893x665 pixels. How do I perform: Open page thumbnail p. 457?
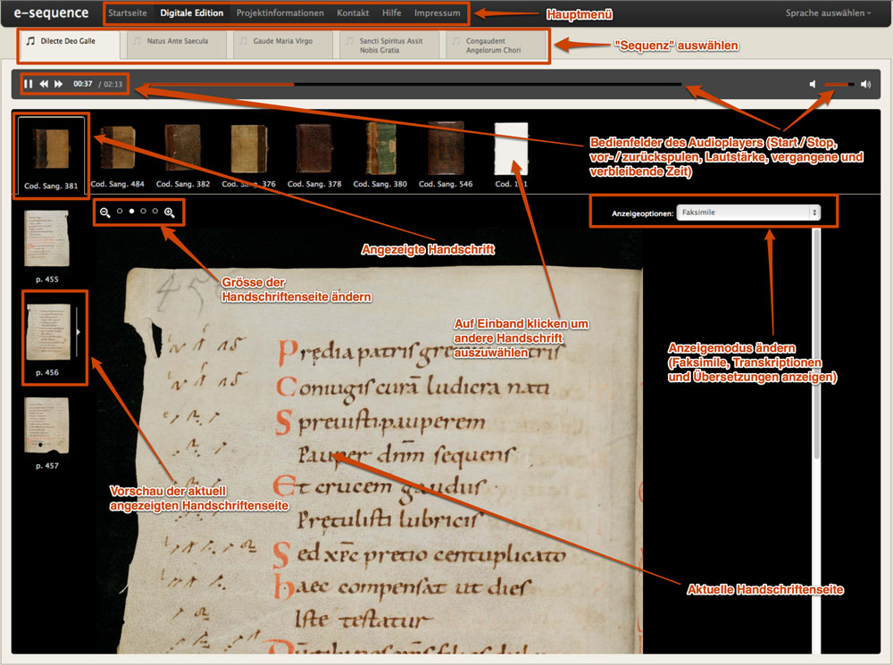point(46,425)
